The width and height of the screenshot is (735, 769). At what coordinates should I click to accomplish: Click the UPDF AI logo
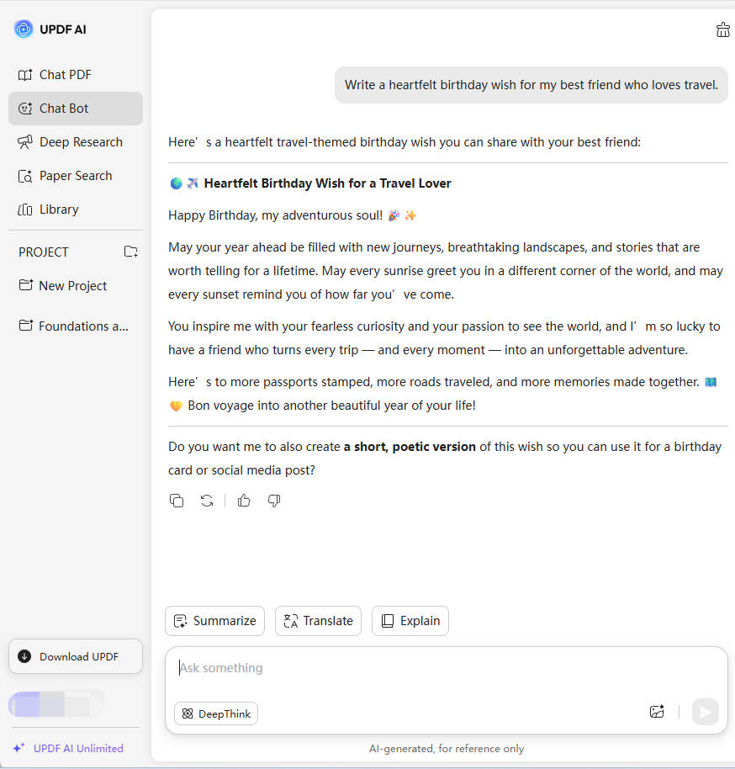pyautogui.click(x=24, y=29)
